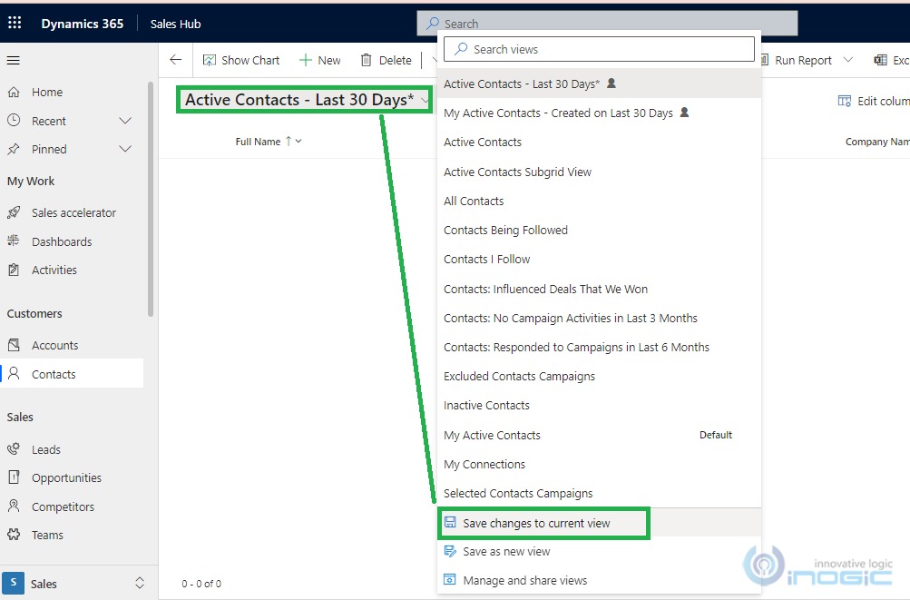Open the Active Contacts view selector chevron
The width and height of the screenshot is (910, 600).
click(426, 101)
